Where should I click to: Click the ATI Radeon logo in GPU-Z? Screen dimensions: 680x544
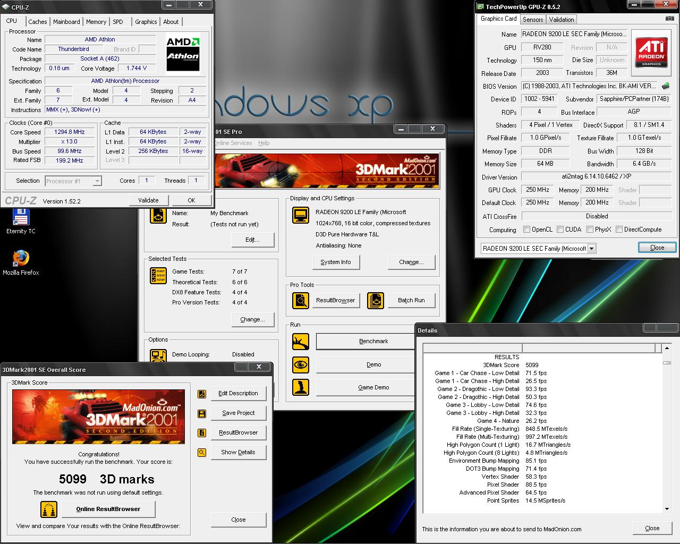pyautogui.click(x=651, y=53)
